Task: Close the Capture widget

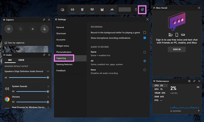Action: coord(49,20)
